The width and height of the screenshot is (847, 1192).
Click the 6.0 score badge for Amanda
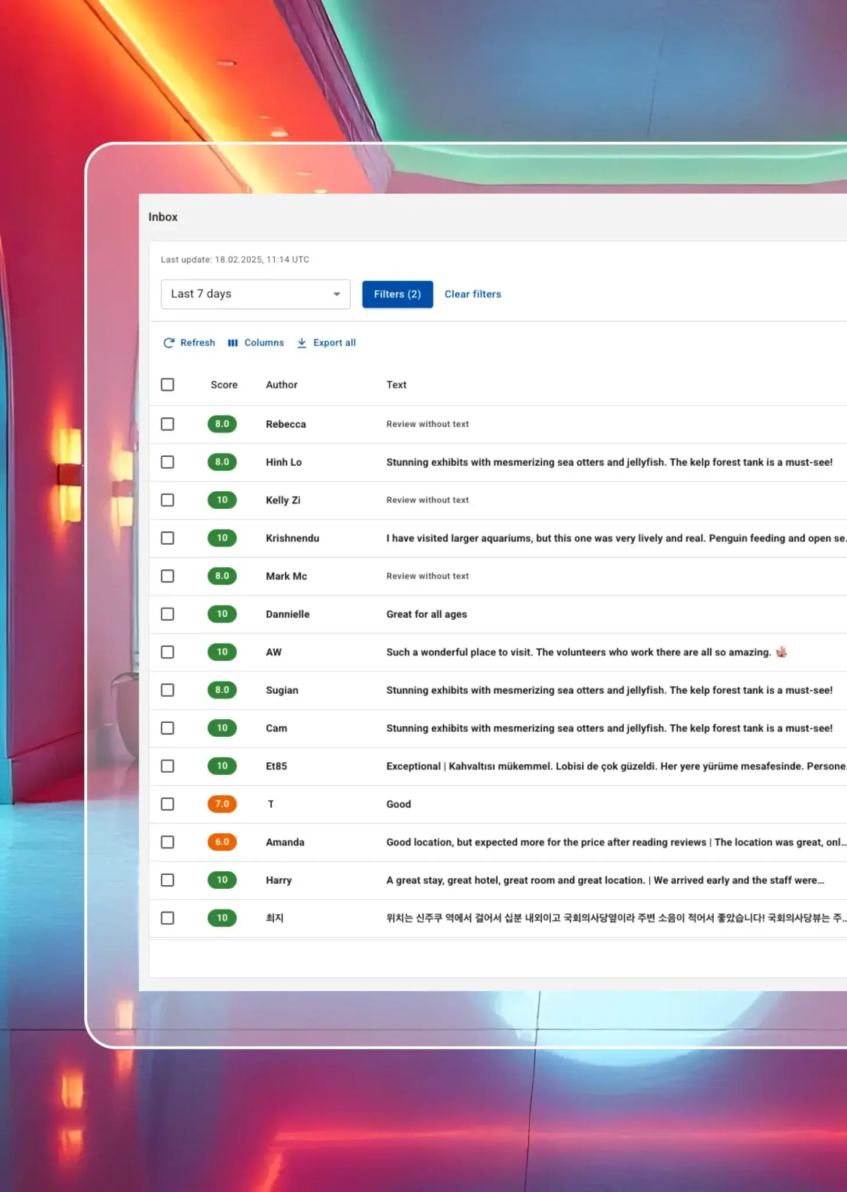click(222, 842)
